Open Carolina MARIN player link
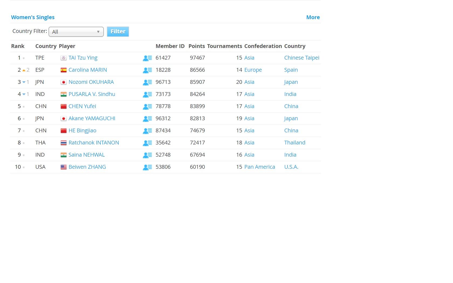The width and height of the screenshot is (453, 283). coord(88,70)
